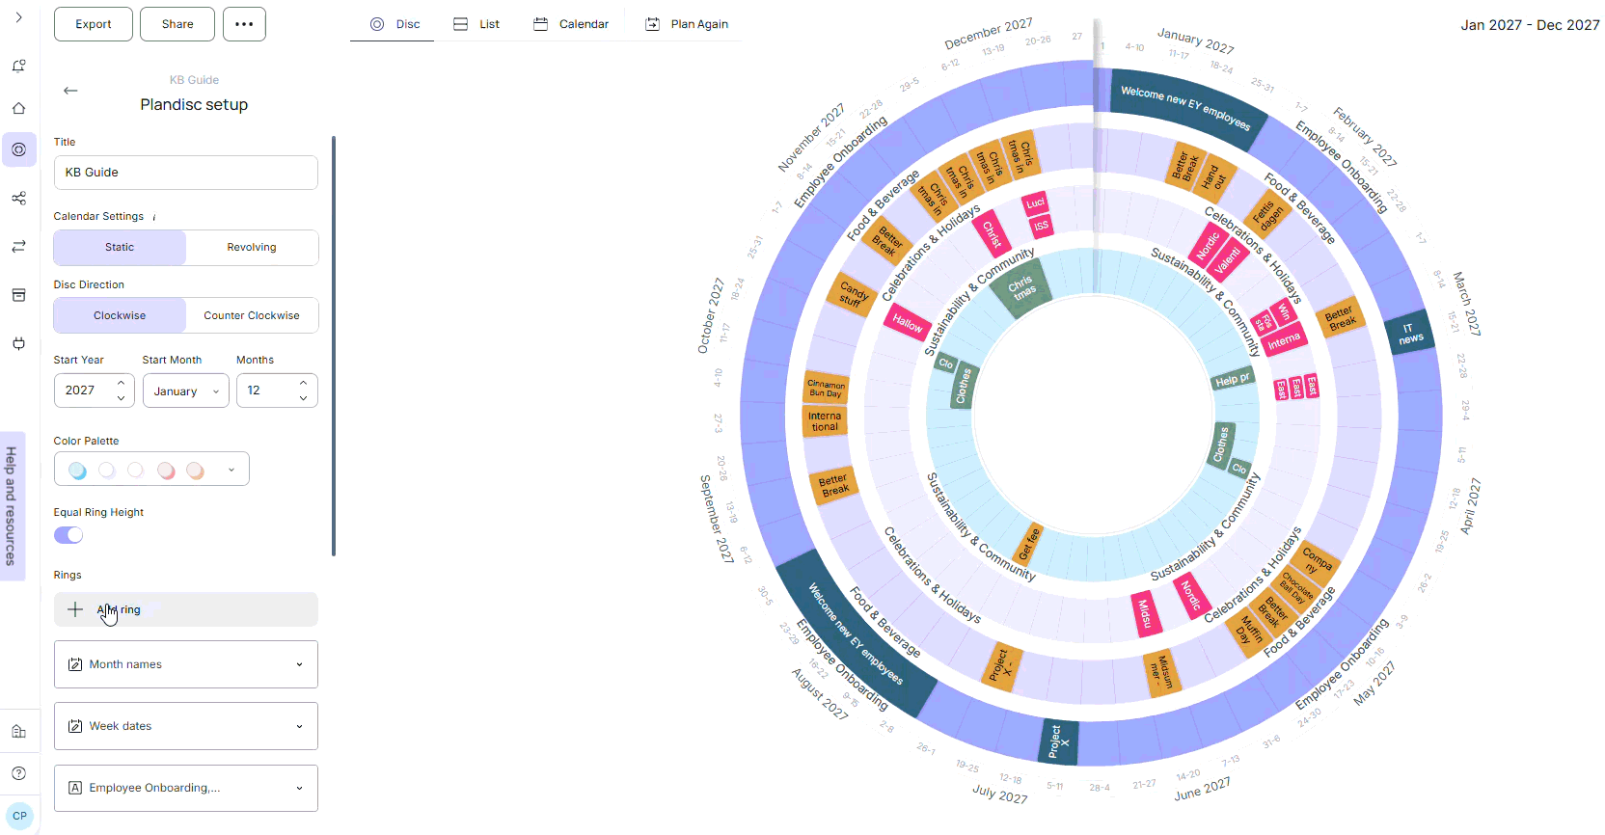
Task: Switch to the Calendar view tab
Action: [x=571, y=24]
